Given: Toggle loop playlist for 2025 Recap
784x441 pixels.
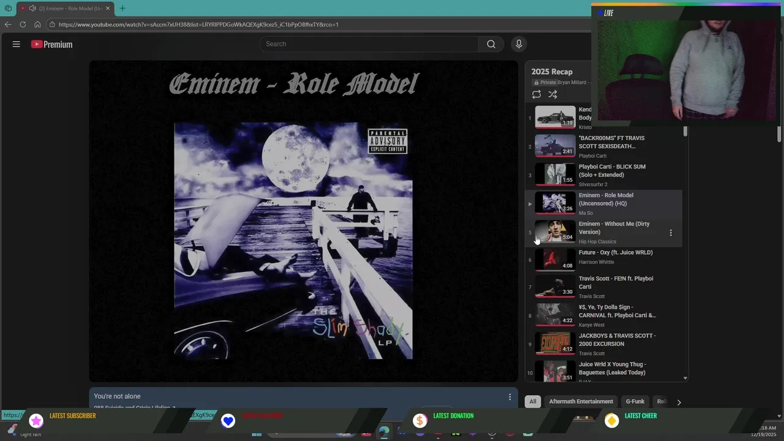Looking at the screenshot, I should pyautogui.click(x=537, y=94).
